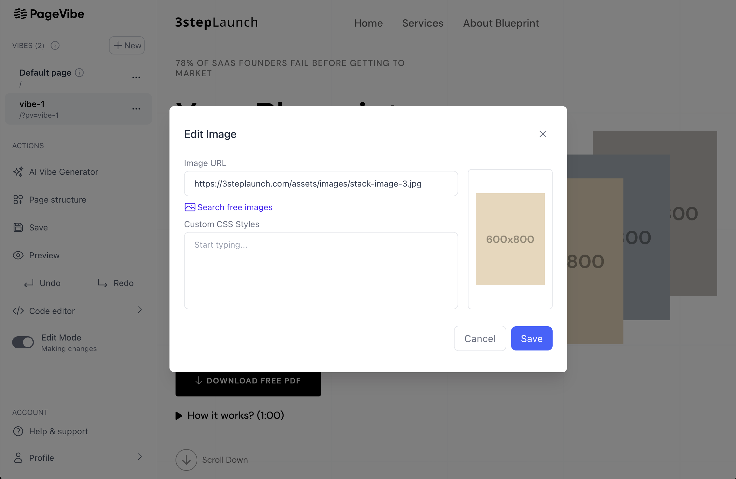736x479 pixels.
Task: Click the Redo icon
Action: [x=101, y=283]
